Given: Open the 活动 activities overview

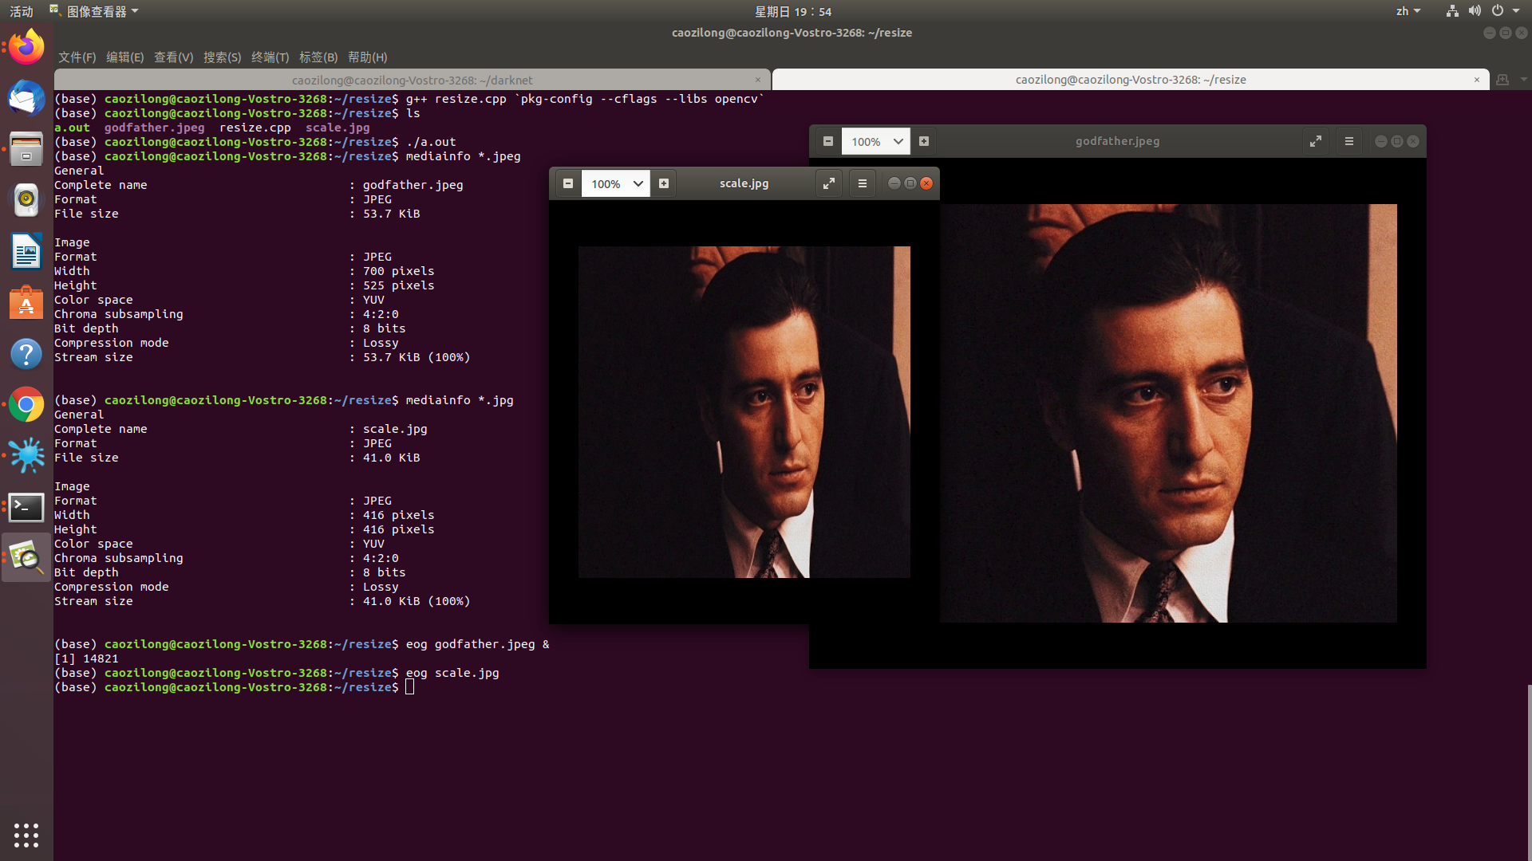Looking at the screenshot, I should [x=22, y=11].
